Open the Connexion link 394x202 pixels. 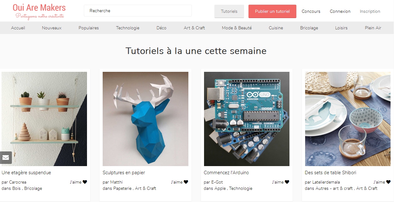(340, 11)
